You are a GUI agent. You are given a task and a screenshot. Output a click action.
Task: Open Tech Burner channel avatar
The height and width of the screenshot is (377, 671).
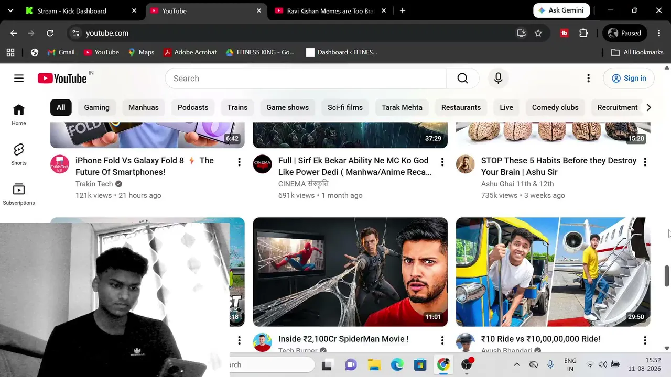[x=263, y=342]
